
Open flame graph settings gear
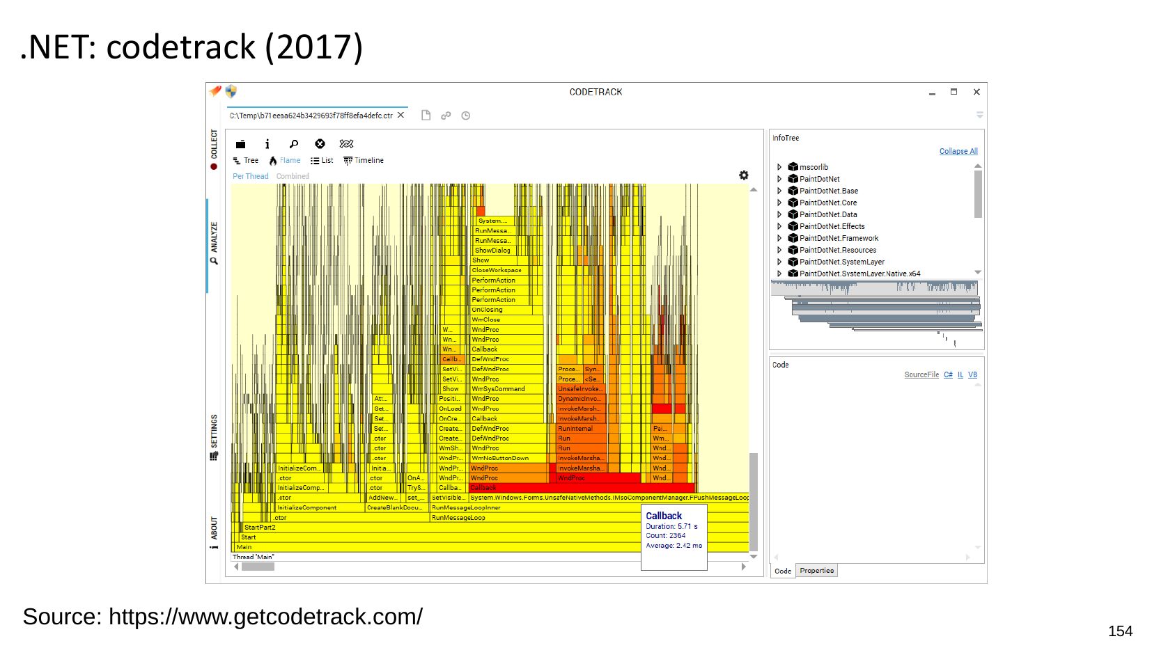pos(743,175)
